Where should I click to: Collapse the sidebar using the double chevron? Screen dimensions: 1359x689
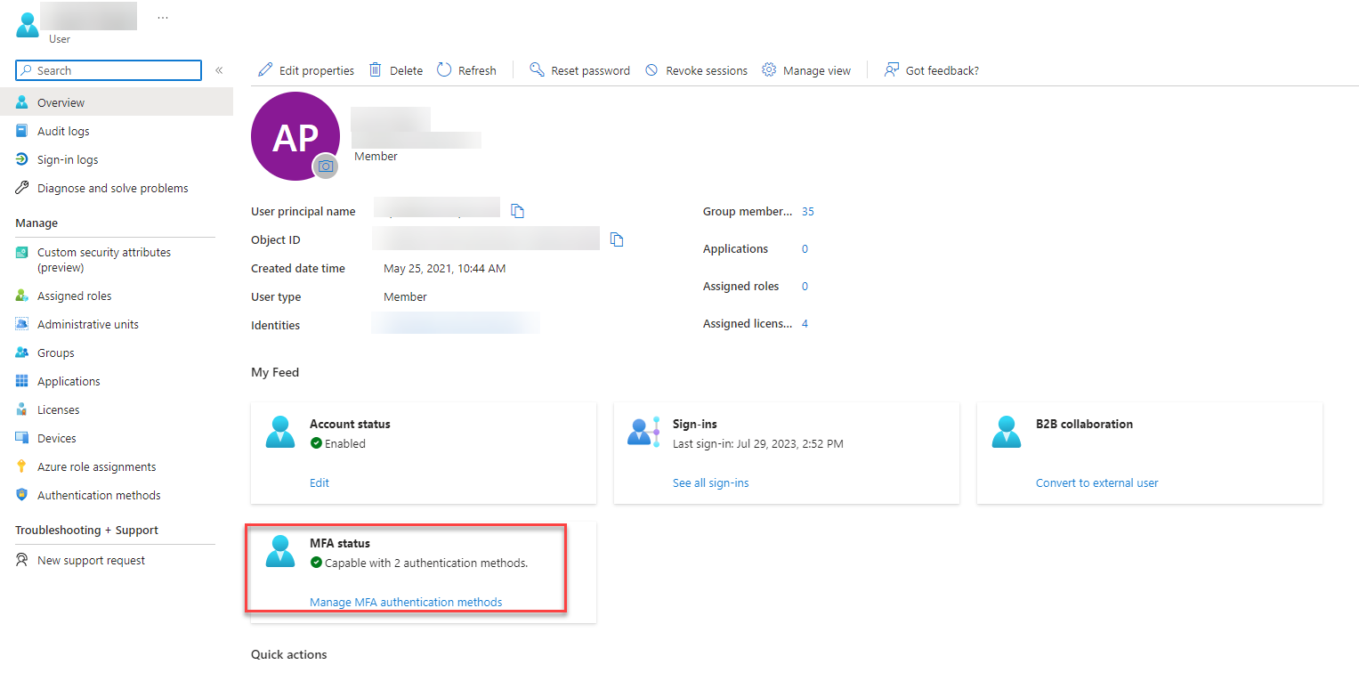point(219,69)
